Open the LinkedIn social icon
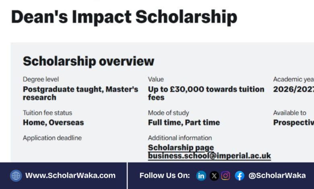 pos(201,176)
